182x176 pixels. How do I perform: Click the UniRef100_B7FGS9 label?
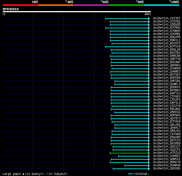tap(167, 47)
